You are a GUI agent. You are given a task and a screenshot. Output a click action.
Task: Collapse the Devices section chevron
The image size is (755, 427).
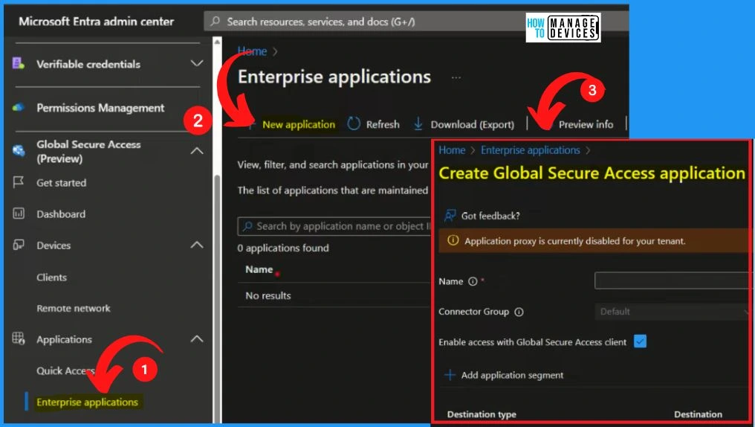[x=196, y=245]
